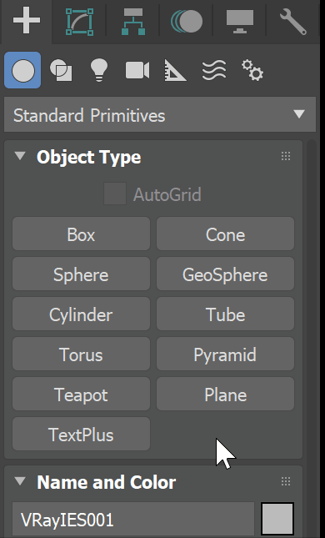Open the Motion panel tab

[187, 22]
